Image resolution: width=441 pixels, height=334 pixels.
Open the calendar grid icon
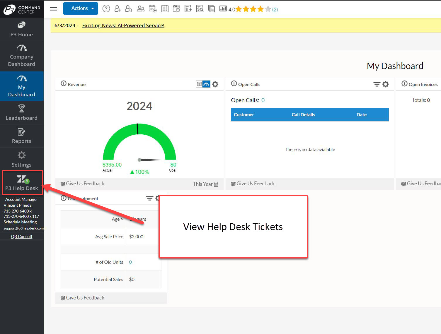click(x=165, y=9)
